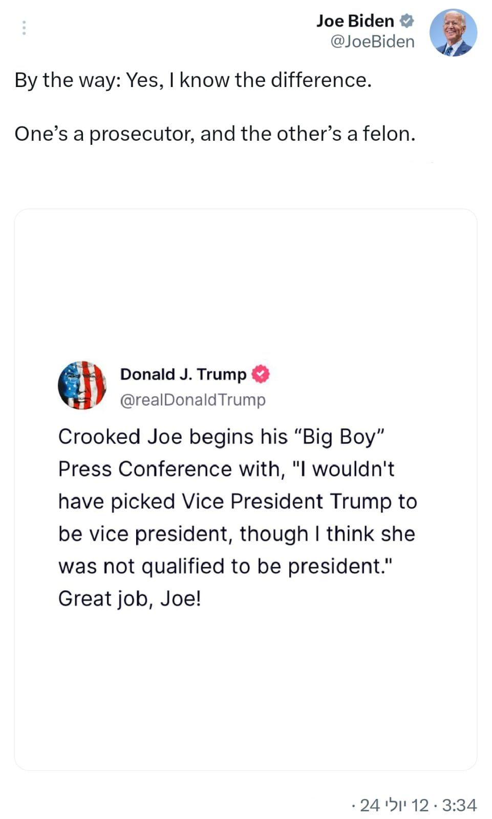Image resolution: width=492 pixels, height=819 pixels.
Task: Click the line starting "Press Conference with"
Action: pyautogui.click(x=226, y=469)
